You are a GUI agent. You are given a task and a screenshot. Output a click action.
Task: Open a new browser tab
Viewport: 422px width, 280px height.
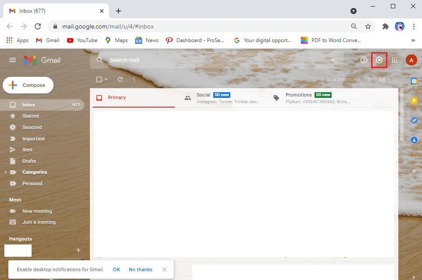tap(118, 11)
